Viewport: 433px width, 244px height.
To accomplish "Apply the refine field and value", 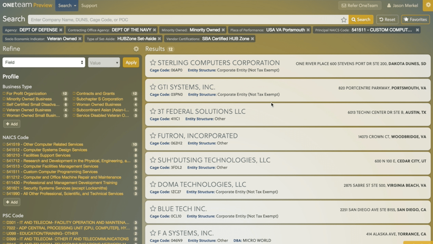I will tap(131, 62).
